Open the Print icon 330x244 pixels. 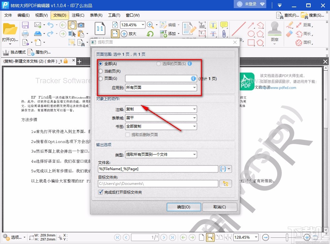(25, 33)
